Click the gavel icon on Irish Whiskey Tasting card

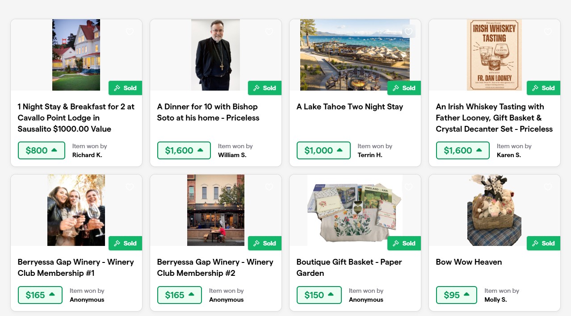(536, 88)
